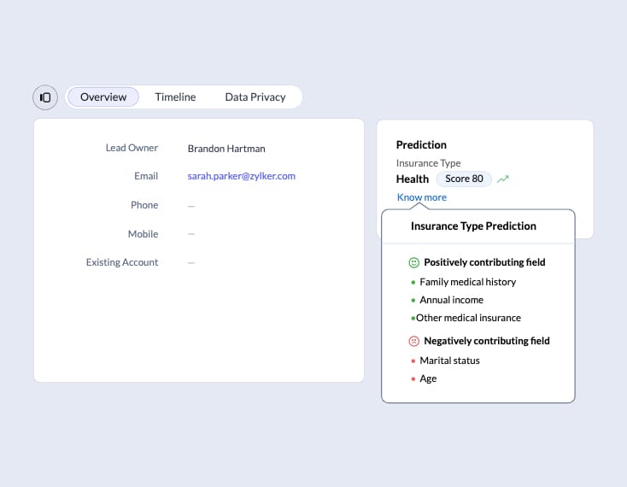Click the Insurance Type Prediction popup header
627x487 pixels.
coord(473,226)
